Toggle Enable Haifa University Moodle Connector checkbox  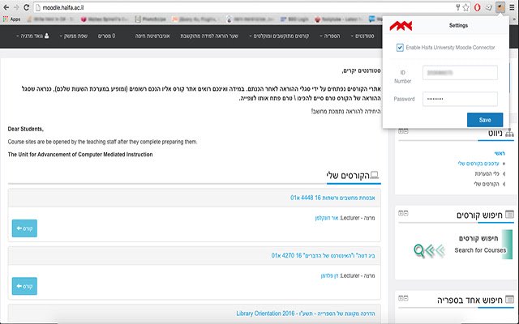(400, 48)
